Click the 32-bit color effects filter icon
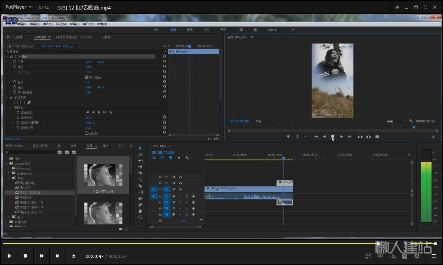This screenshot has height=265, width=443. pyautogui.click(x=67, y=152)
